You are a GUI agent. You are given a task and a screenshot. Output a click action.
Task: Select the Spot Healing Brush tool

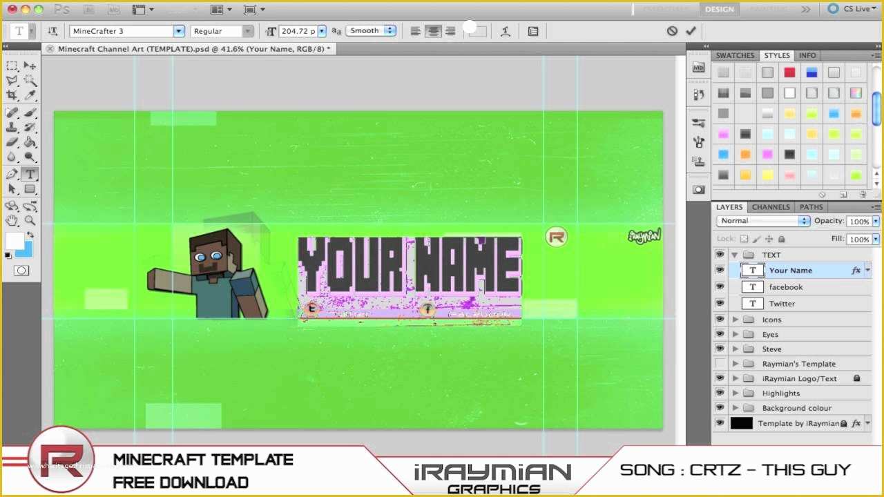coord(12,113)
